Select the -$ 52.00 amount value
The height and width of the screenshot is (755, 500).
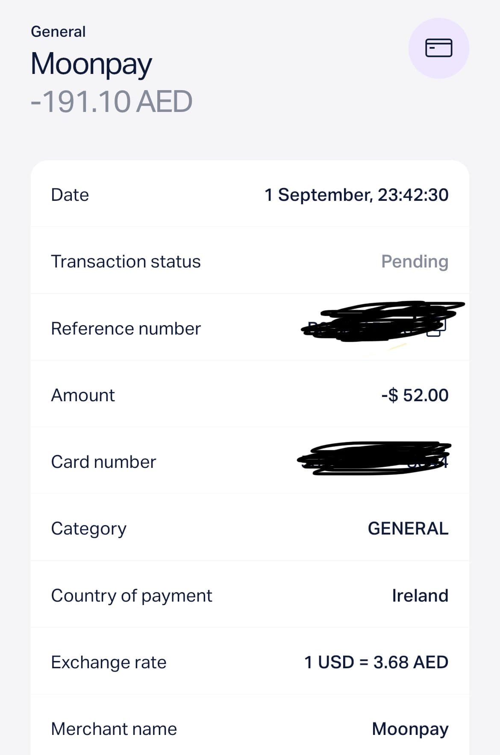coord(415,395)
